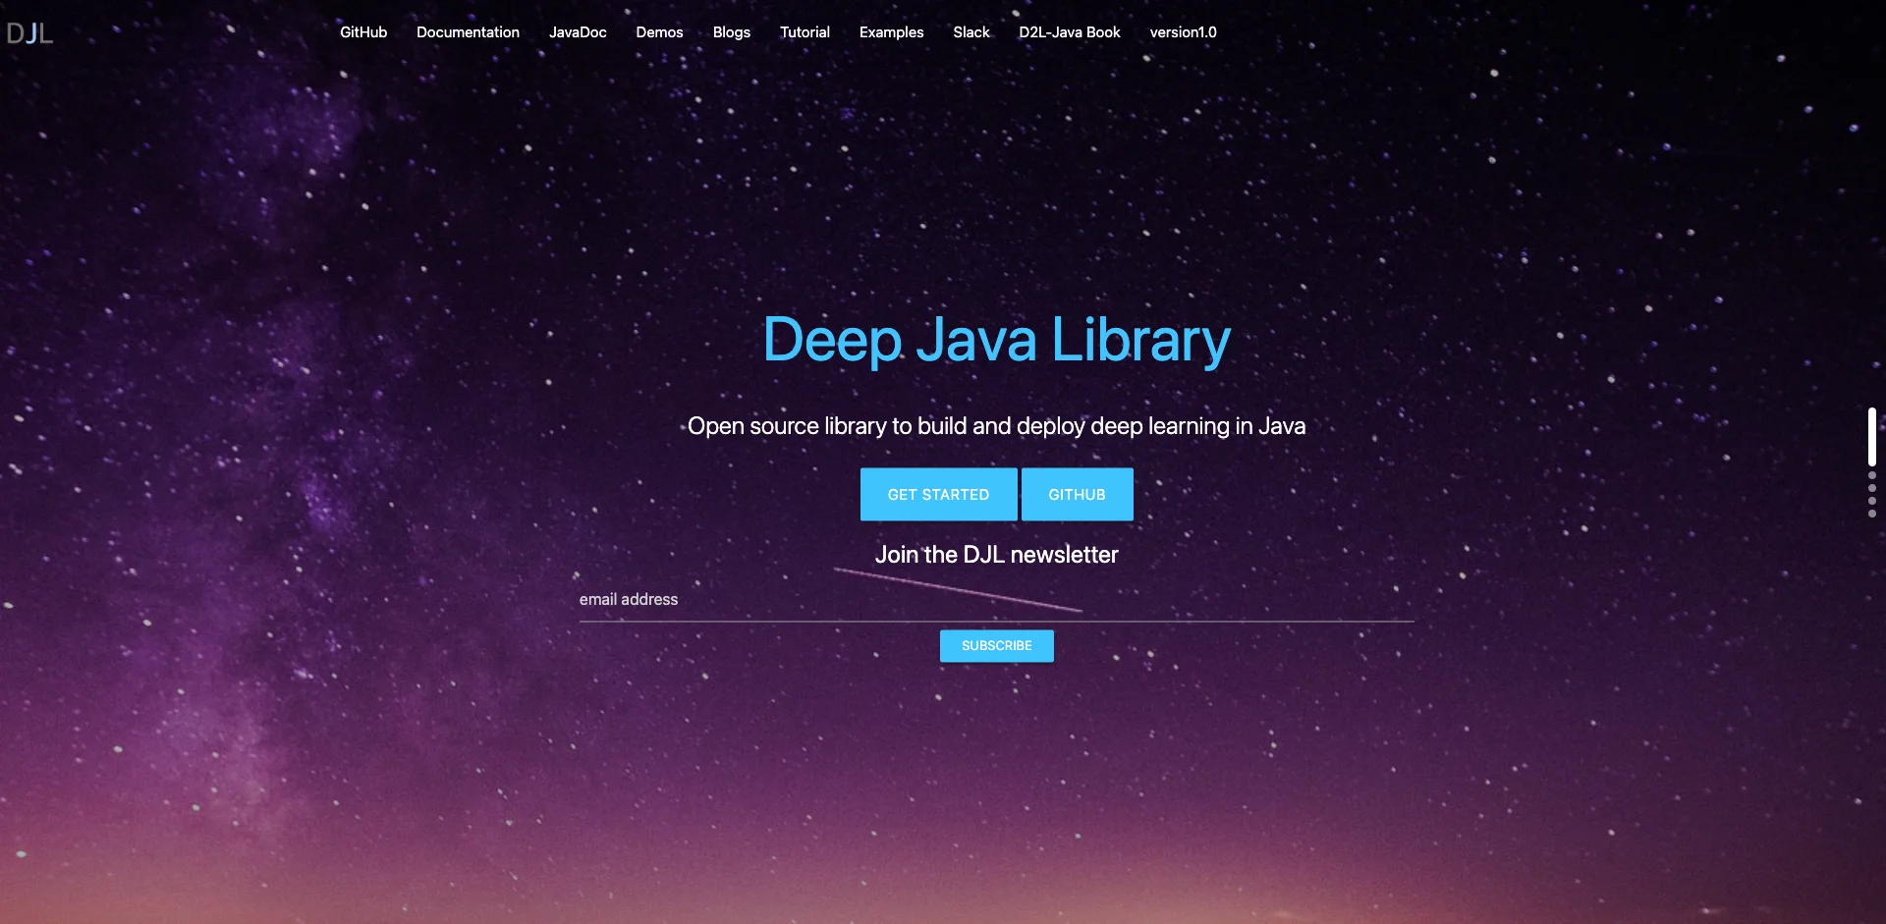
Task: Focus the email address field
Action: 997,600
